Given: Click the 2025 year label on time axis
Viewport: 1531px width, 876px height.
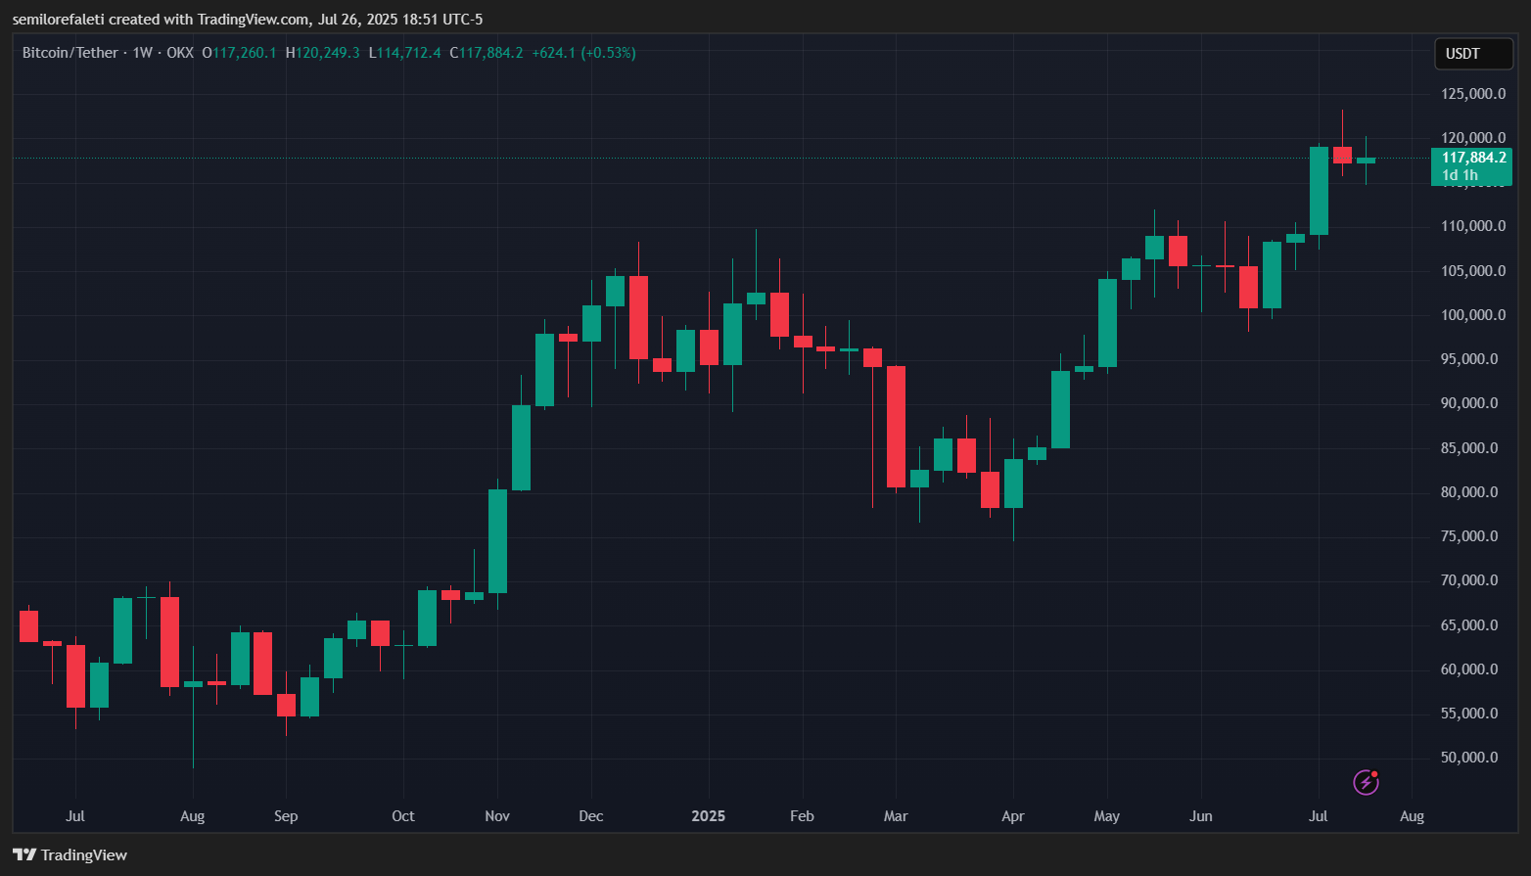Looking at the screenshot, I should point(708,816).
